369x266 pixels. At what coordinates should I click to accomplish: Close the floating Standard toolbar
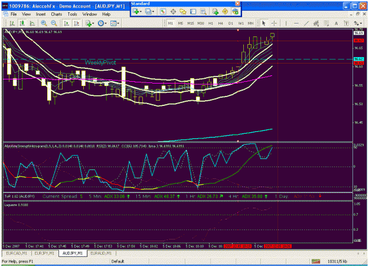[x=238, y=4]
